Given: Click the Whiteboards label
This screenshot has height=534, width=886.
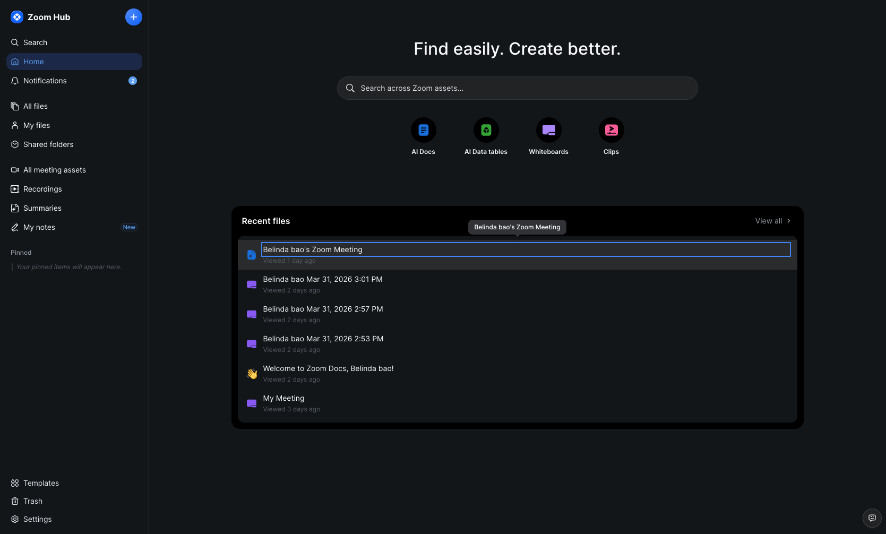Looking at the screenshot, I should click(x=549, y=152).
